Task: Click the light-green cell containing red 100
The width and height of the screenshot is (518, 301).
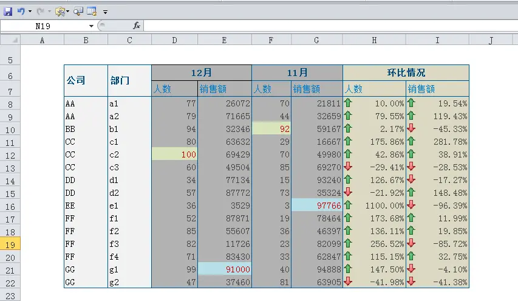Action: (x=174, y=154)
